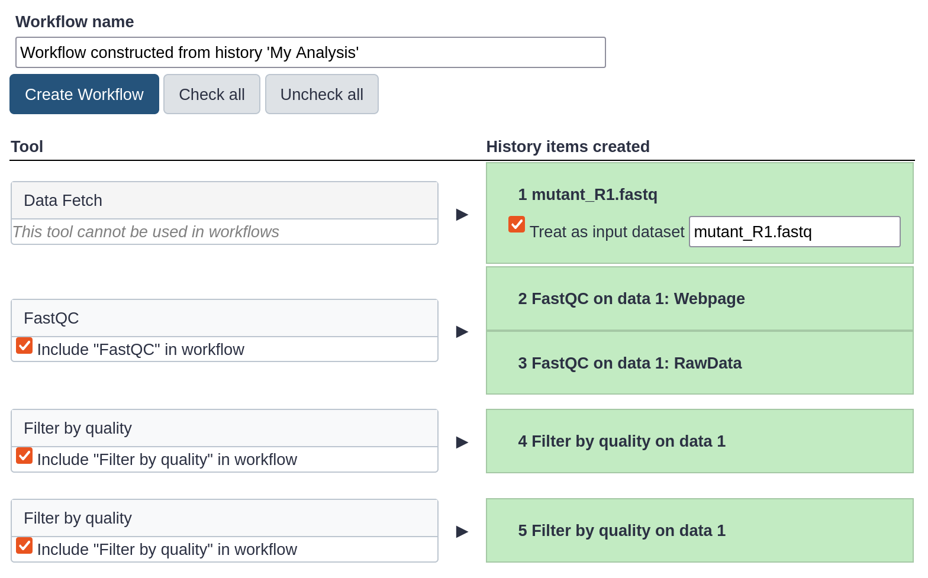This screenshot has height=578, width=928.
Task: Select history item 5 Filter by quality
Action: pyautogui.click(x=621, y=531)
